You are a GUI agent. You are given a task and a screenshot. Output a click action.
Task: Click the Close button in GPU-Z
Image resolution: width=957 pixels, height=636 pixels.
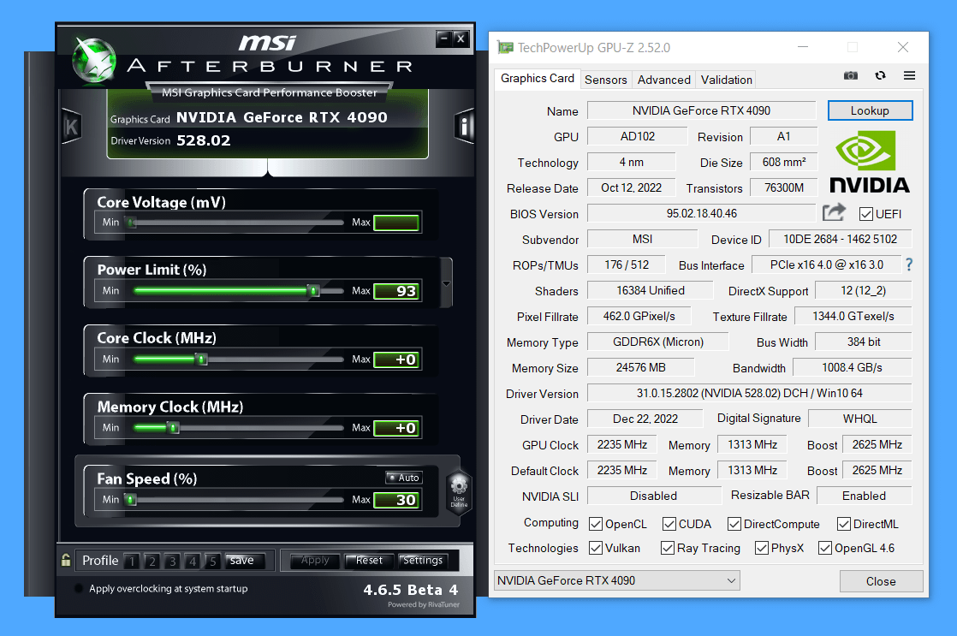[x=881, y=581]
